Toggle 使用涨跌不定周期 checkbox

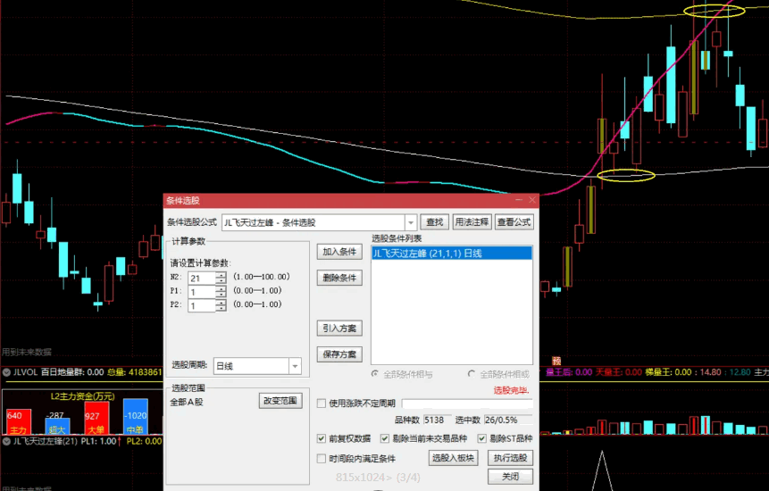(x=322, y=404)
